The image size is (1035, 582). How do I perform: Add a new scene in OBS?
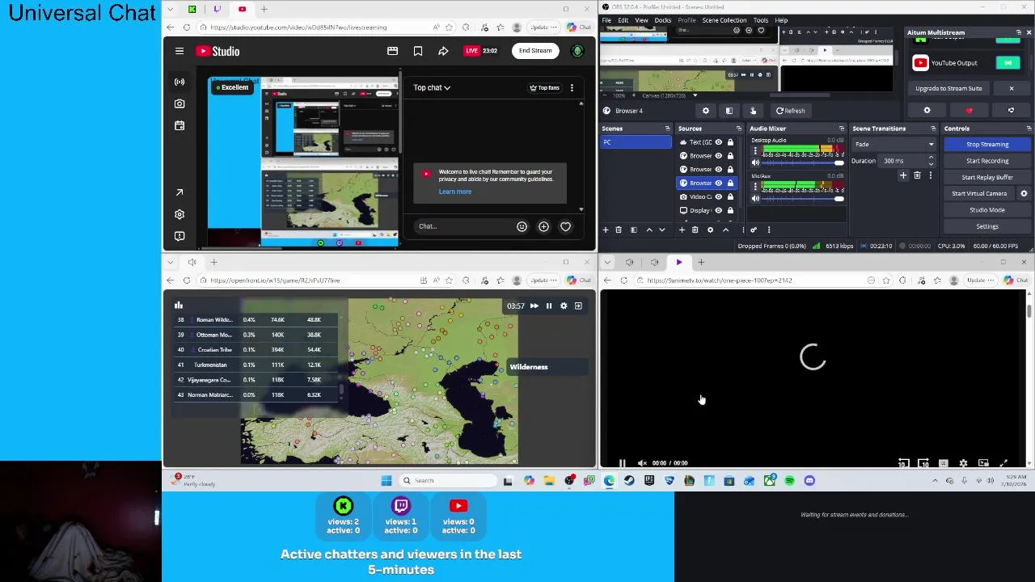pyautogui.click(x=605, y=230)
